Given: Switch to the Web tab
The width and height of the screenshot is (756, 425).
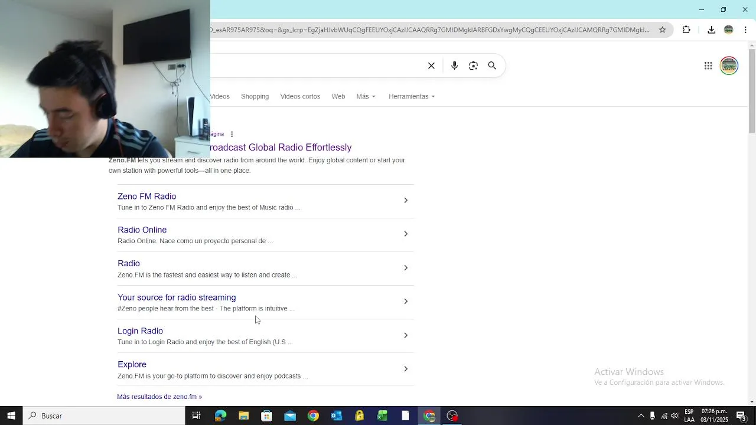Looking at the screenshot, I should pyautogui.click(x=338, y=96).
